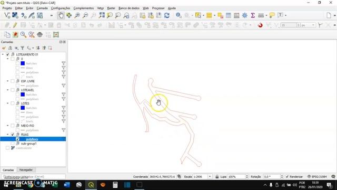The image size is (337, 190).
Task: Click the Rotação value field
Action: 272,177
